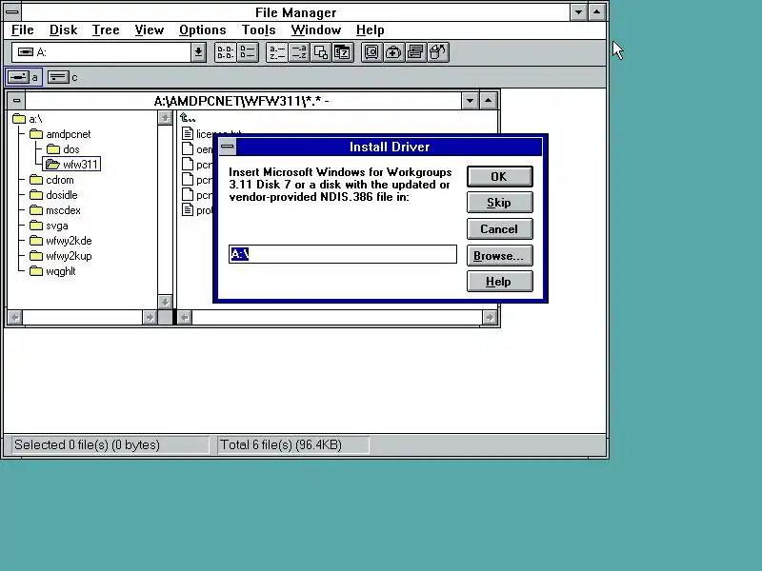Open the Tree menu
The height and width of the screenshot is (571, 762).
coord(106,30)
